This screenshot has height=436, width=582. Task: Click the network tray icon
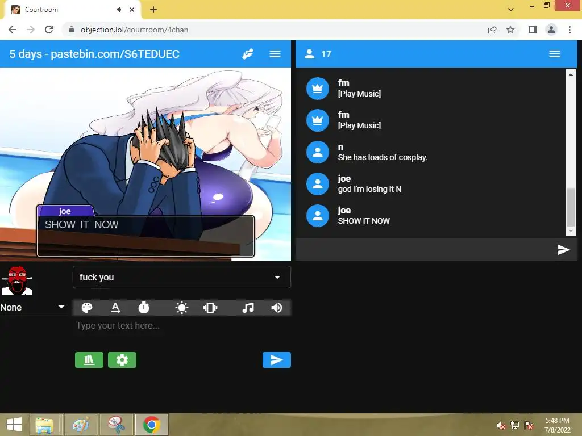pos(515,425)
